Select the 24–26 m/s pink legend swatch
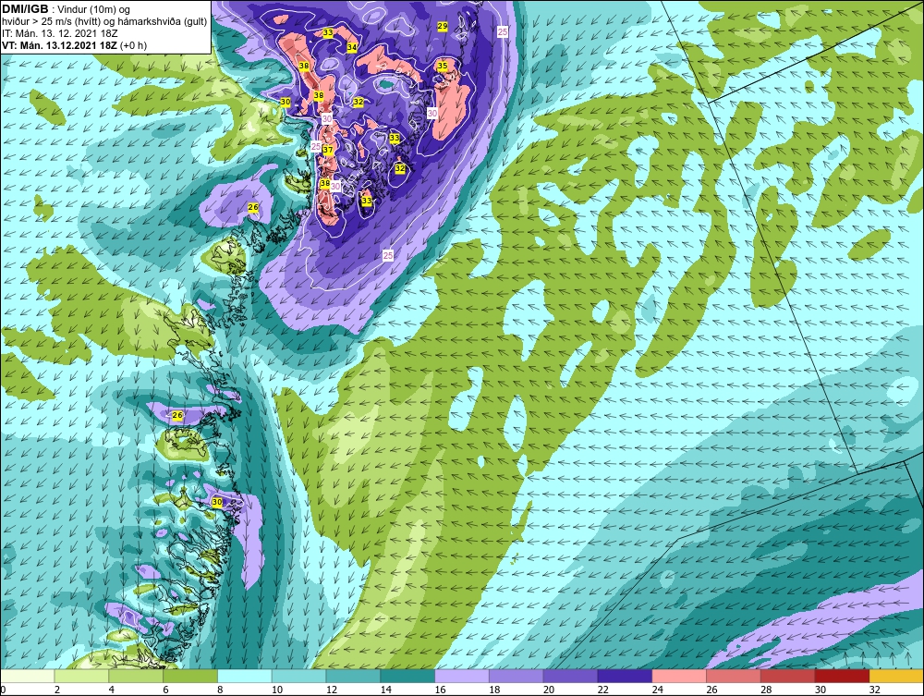 (679, 676)
